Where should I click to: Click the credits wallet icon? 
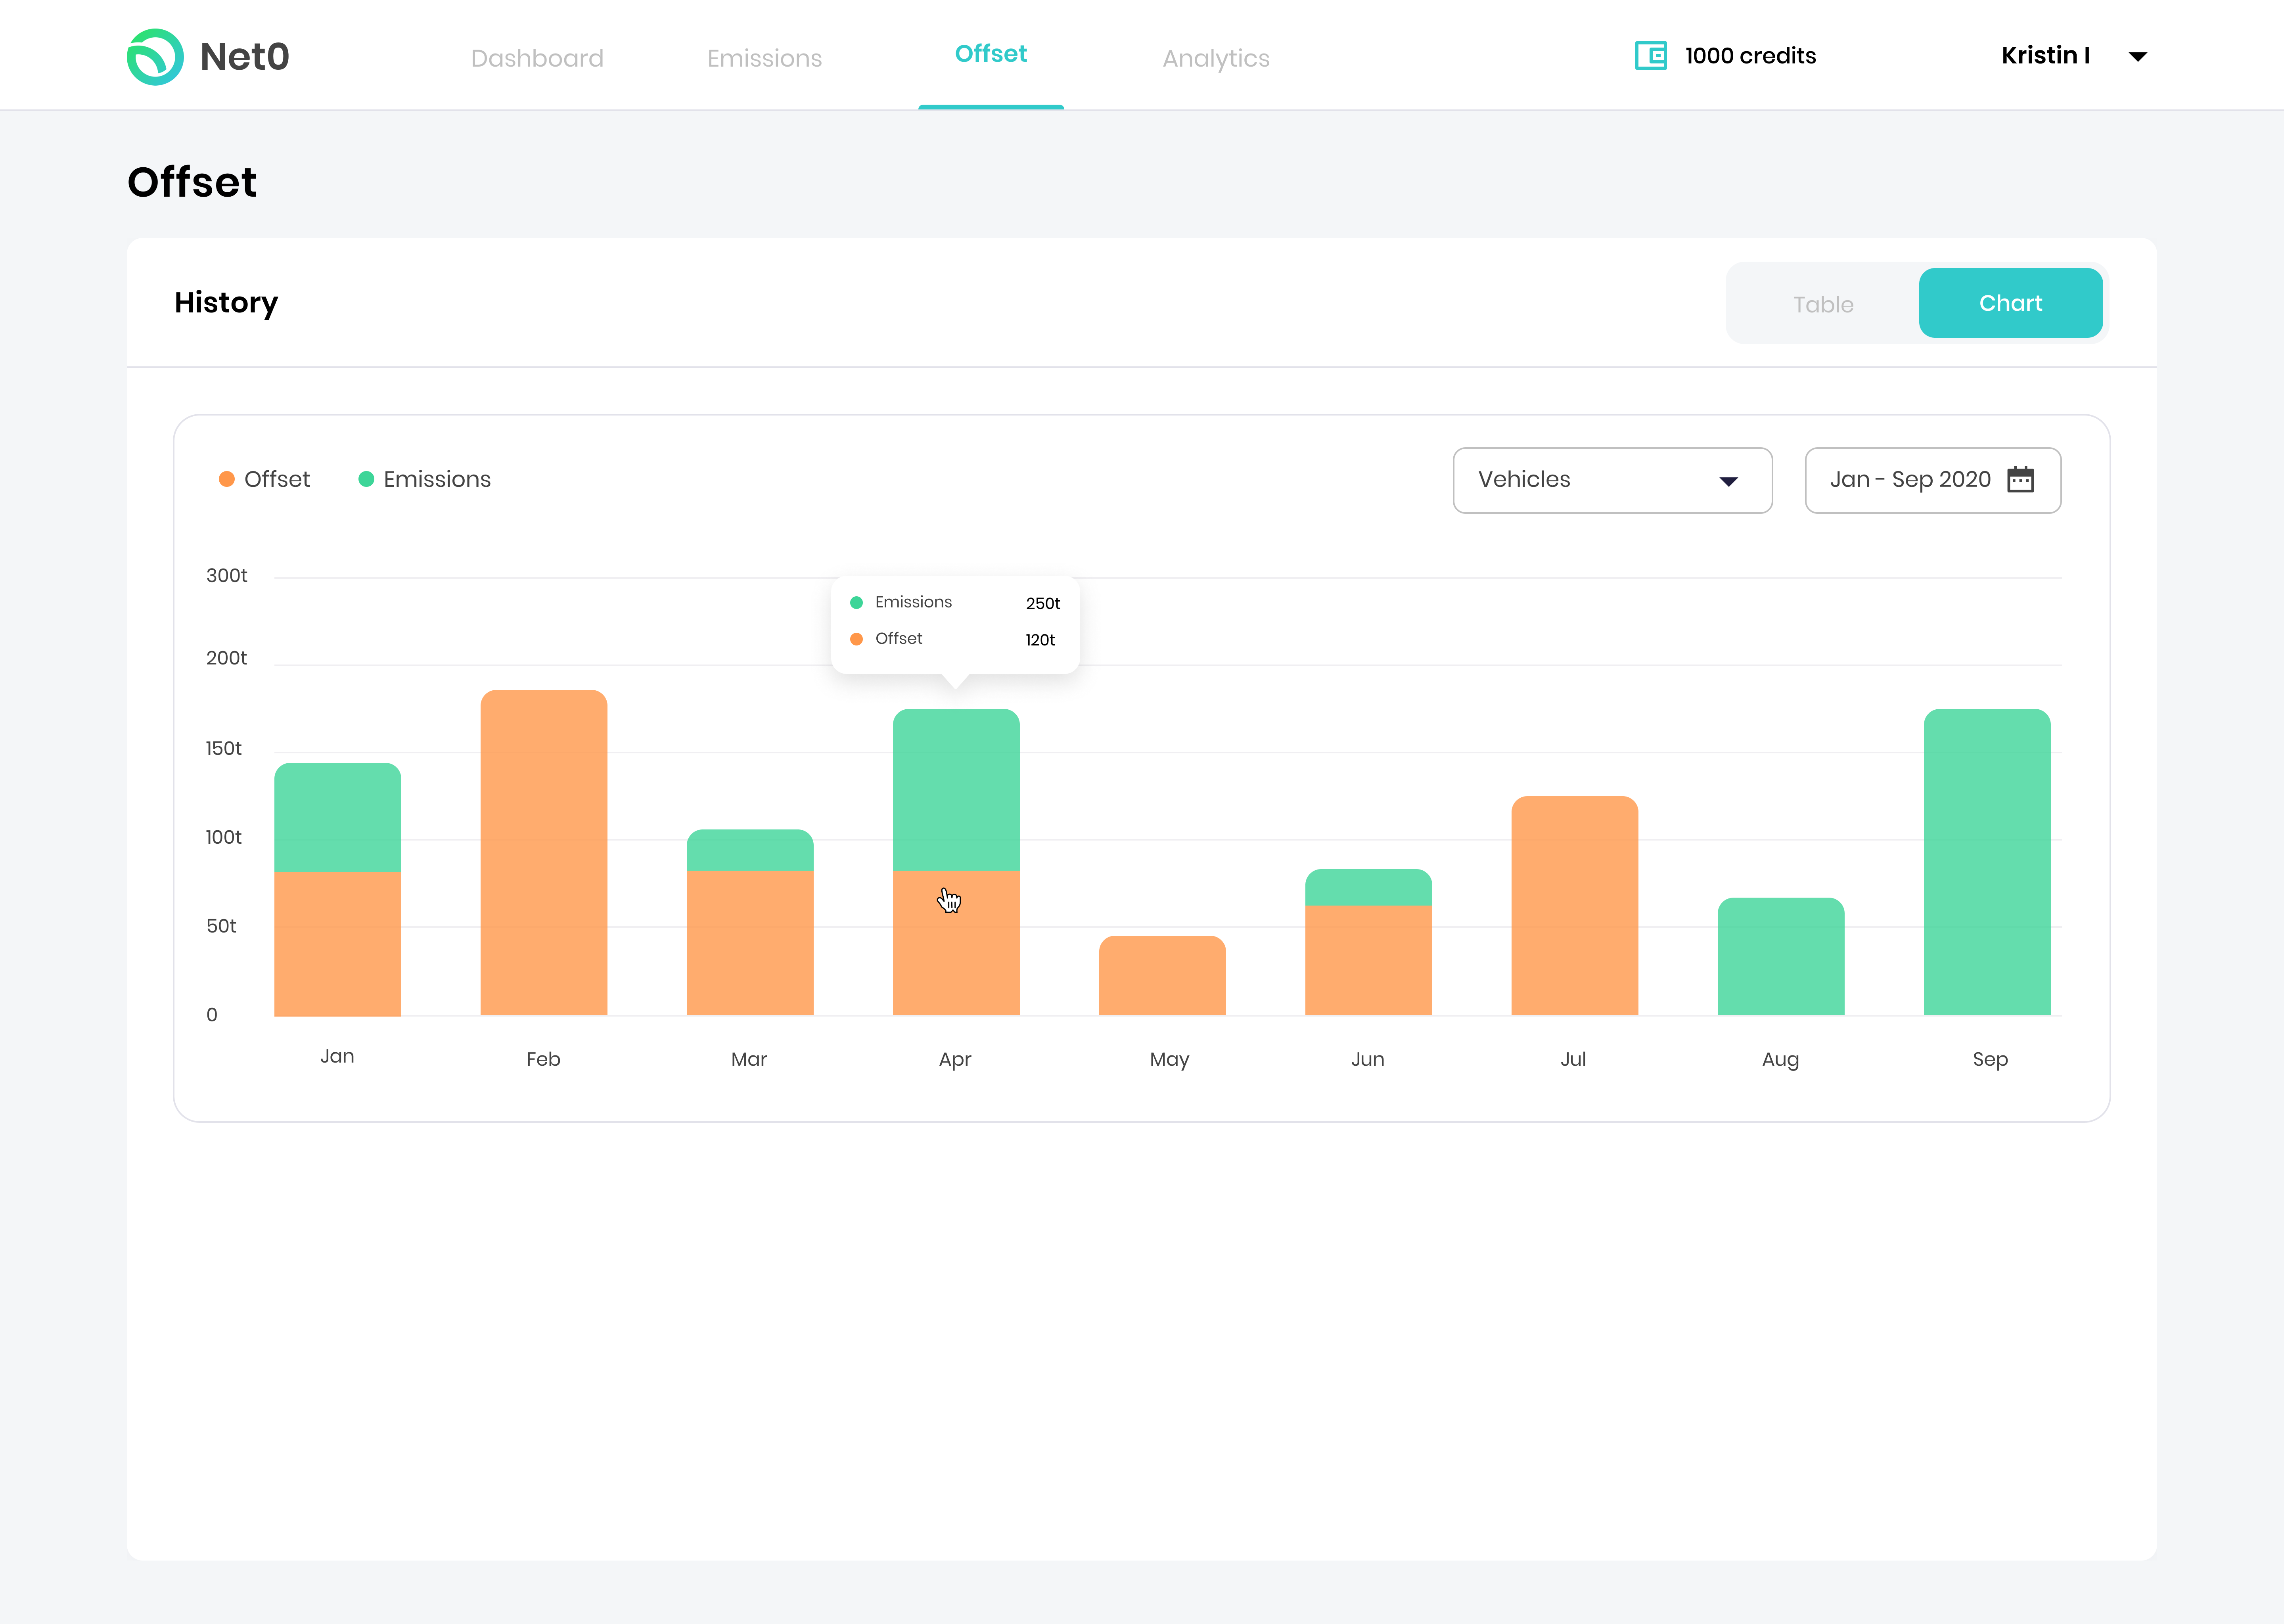[1650, 56]
